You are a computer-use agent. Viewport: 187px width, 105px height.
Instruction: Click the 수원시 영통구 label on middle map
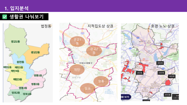click(86, 63)
